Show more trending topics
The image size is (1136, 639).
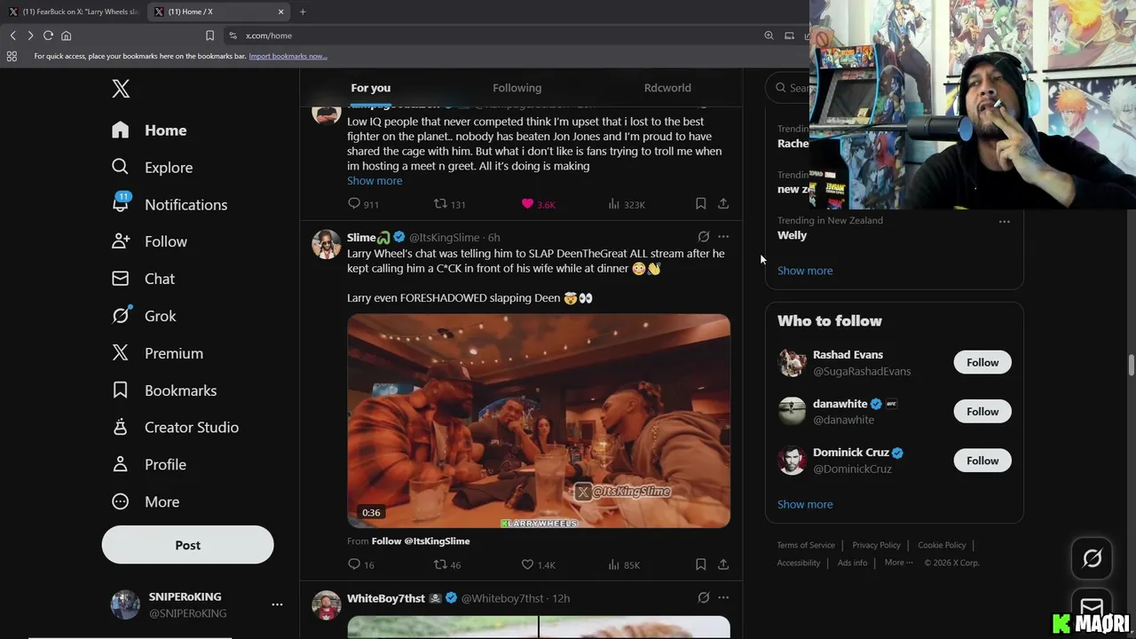click(x=805, y=271)
